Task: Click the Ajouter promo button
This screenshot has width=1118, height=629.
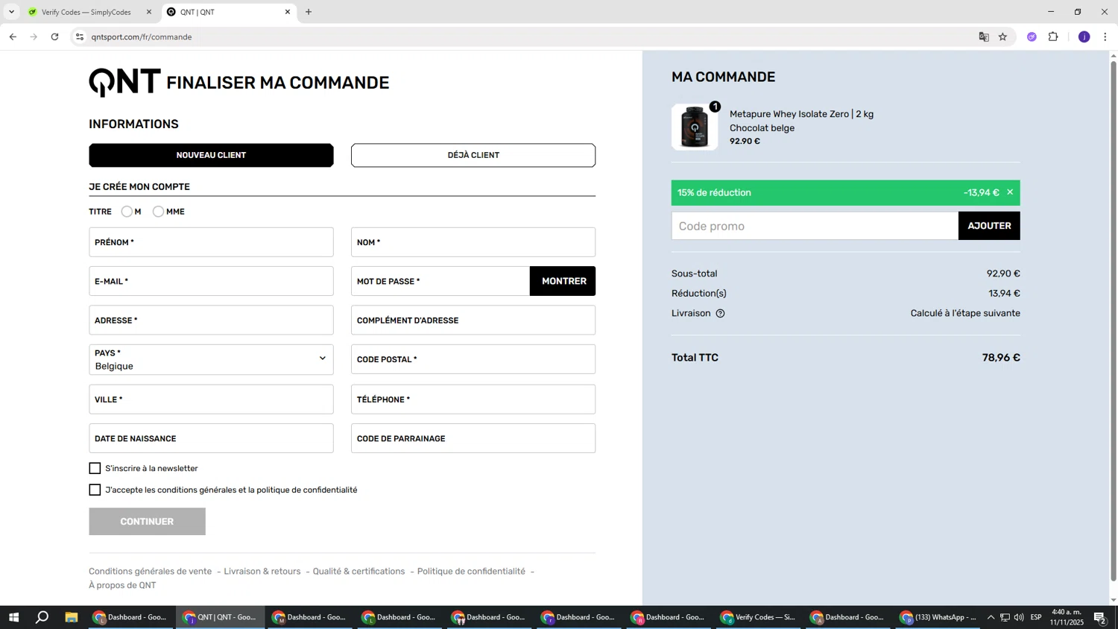Action: pyautogui.click(x=989, y=226)
